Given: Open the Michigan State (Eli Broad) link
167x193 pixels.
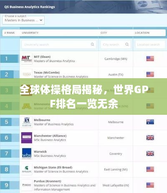Looking at the screenshot, I should tap(53, 167).
